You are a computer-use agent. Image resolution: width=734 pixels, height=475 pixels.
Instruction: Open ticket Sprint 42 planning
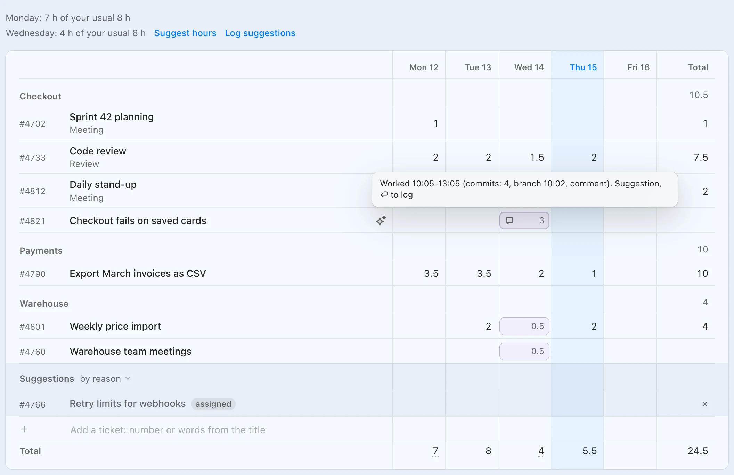[112, 117]
